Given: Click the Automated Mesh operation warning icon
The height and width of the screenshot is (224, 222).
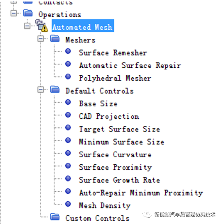Looking at the screenshot, I should tap(42, 26).
